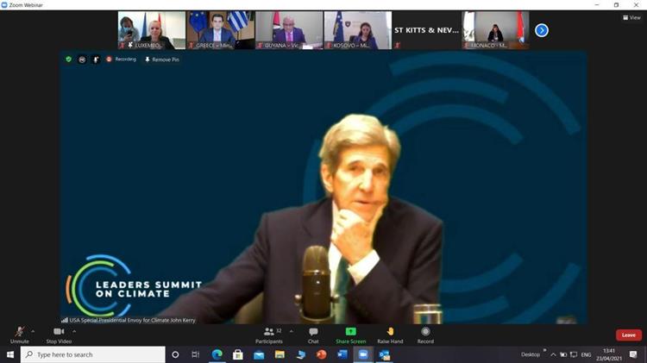Toggle the Recording indicator at top left
This screenshot has width=647, height=363.
click(x=121, y=59)
